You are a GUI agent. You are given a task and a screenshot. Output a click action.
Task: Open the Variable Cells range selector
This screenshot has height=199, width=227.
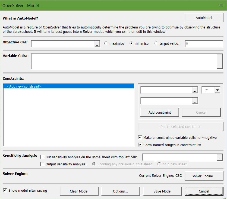pyautogui.click(x=220, y=62)
